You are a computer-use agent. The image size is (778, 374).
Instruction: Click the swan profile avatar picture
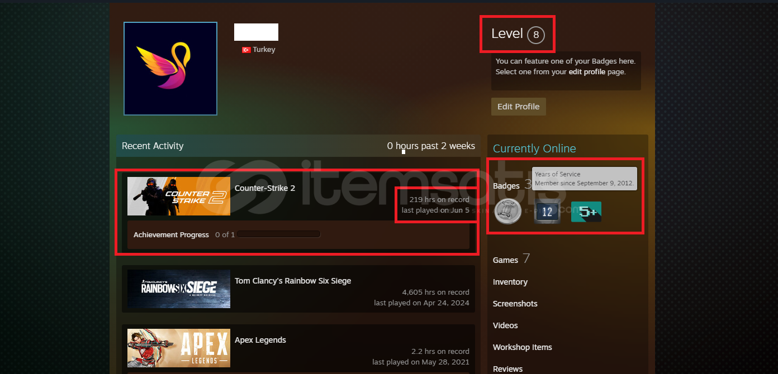(x=170, y=69)
